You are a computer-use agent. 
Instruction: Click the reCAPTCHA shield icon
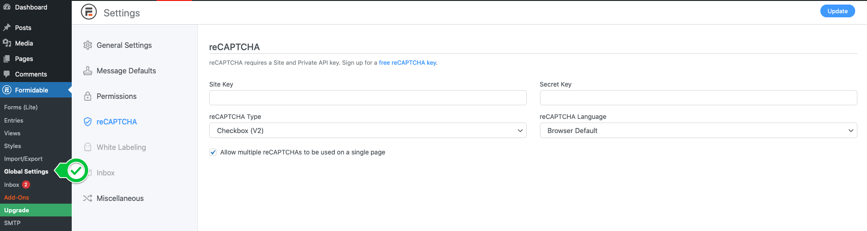pyautogui.click(x=88, y=122)
